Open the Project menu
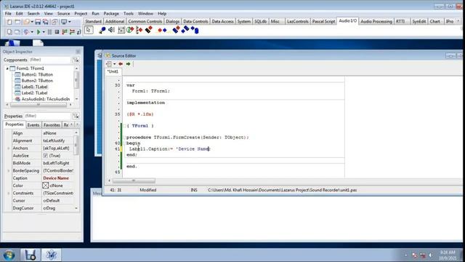Screen dimensions: 465x262 pyautogui.click(x=81, y=14)
